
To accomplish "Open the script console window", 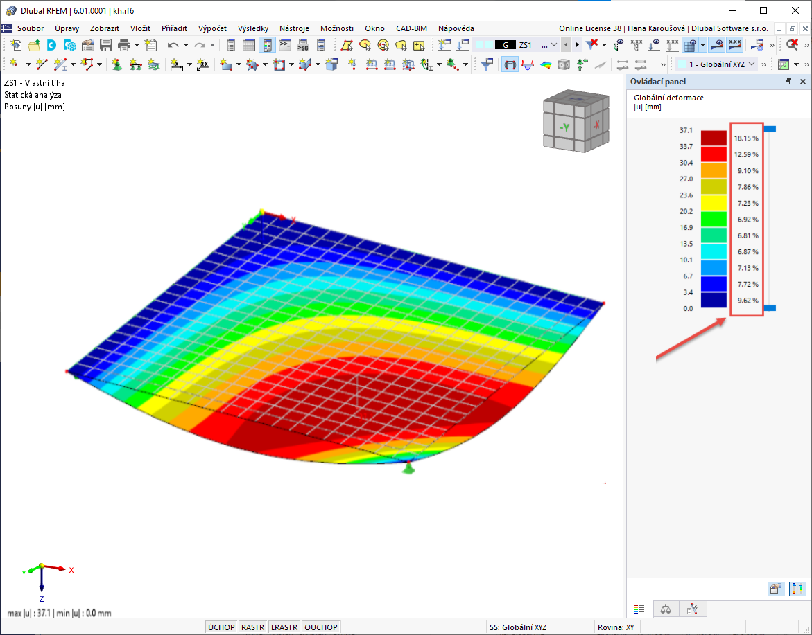I will coord(285,46).
